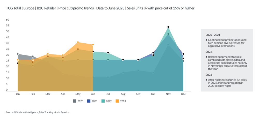Viewport: 259px width, 120px height.
Task: Click the blue 2021 legend swatch
Action: click(89, 101)
